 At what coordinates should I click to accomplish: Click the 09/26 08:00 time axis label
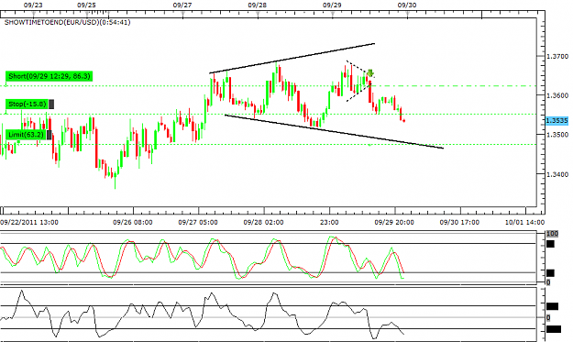pyautogui.click(x=133, y=222)
